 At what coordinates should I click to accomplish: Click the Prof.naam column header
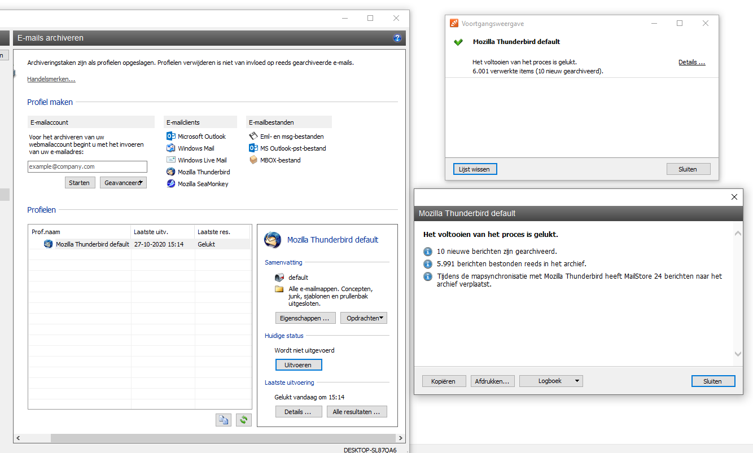(80, 232)
